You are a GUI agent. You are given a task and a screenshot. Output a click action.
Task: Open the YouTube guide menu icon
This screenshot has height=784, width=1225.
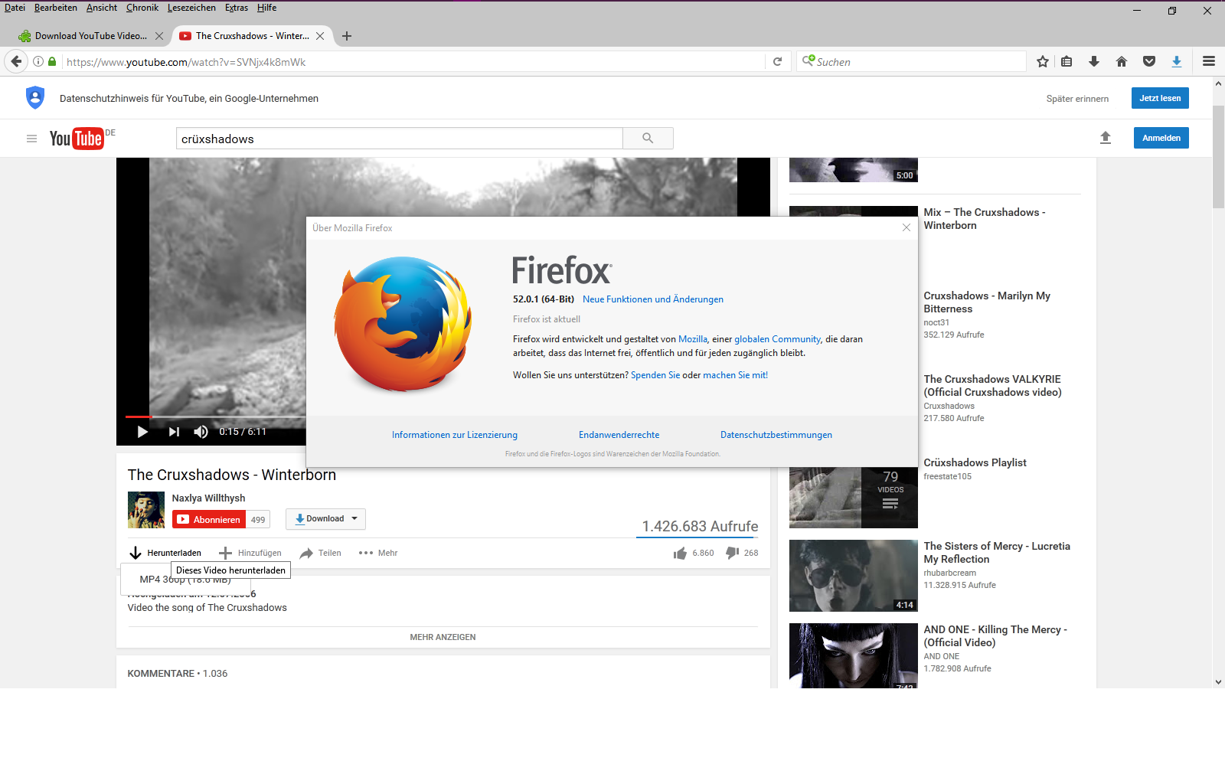tap(31, 139)
